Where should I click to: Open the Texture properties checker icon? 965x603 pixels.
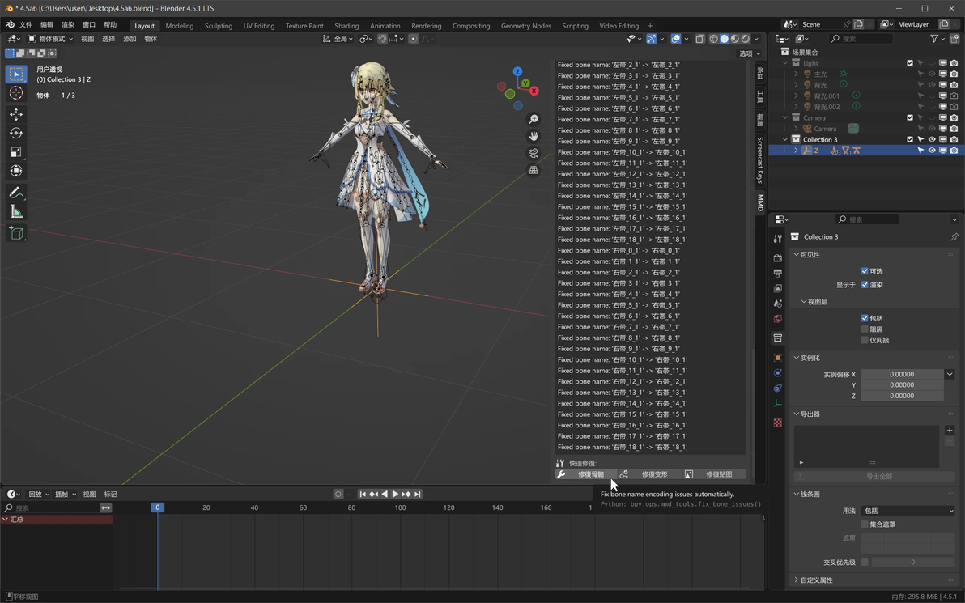click(x=778, y=423)
